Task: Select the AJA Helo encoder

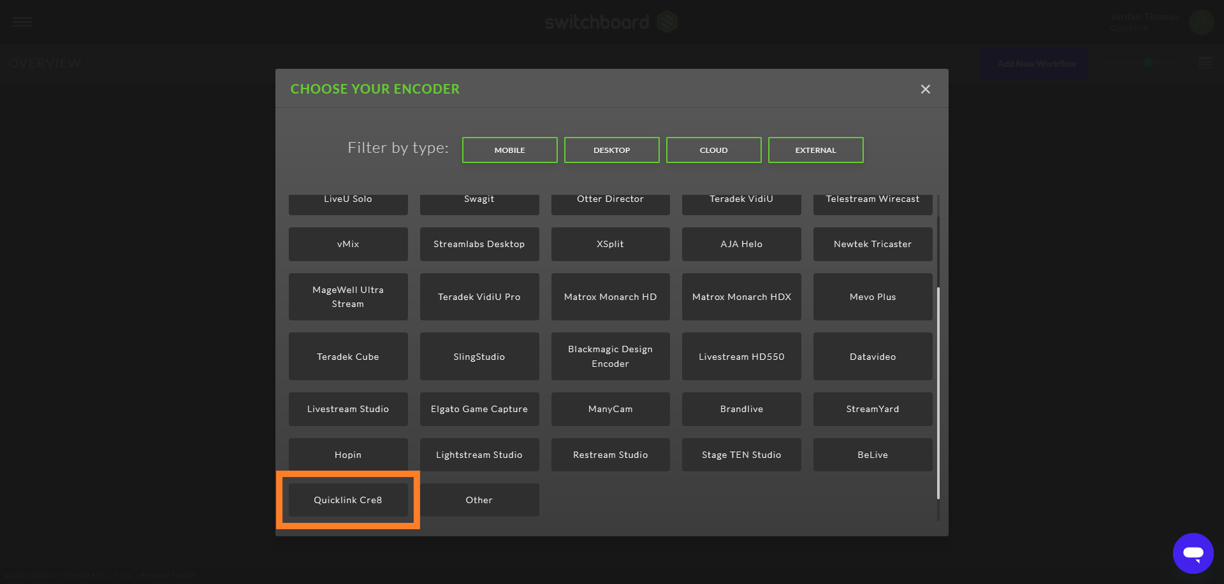Action: pos(741,244)
